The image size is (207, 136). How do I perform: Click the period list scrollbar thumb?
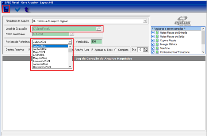(x=70, y=50)
